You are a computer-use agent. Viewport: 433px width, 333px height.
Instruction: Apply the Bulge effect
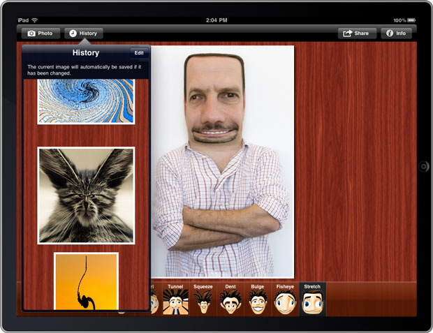click(x=258, y=301)
